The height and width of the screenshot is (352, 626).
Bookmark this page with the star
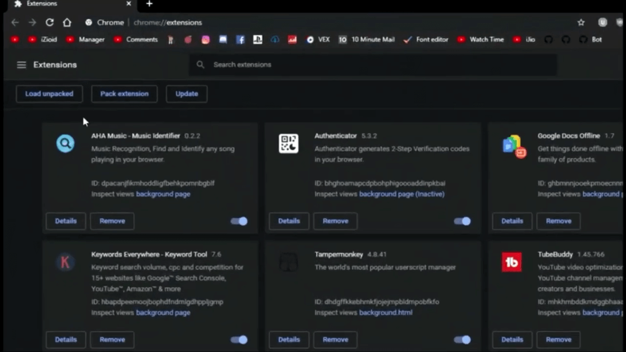581,22
